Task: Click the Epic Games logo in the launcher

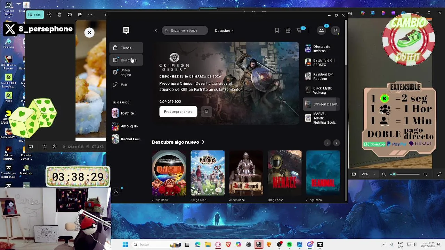Action: point(126,30)
